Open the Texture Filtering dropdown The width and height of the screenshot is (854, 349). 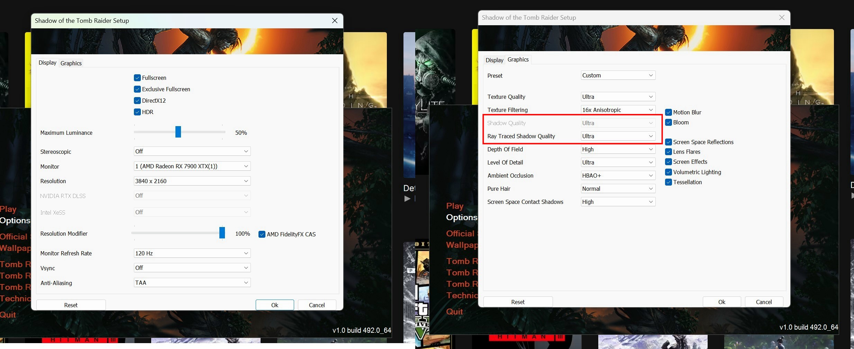point(618,110)
